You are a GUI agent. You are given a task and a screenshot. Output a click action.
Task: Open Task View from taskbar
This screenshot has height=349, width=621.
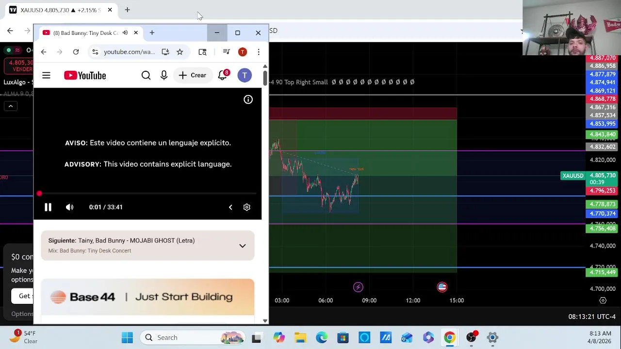point(256,337)
